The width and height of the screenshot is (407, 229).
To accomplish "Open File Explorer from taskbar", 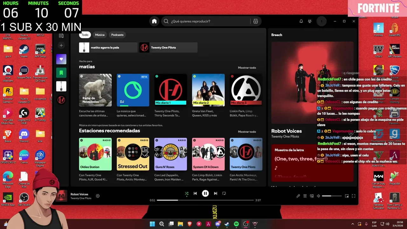I will pyautogui.click(x=180, y=224).
